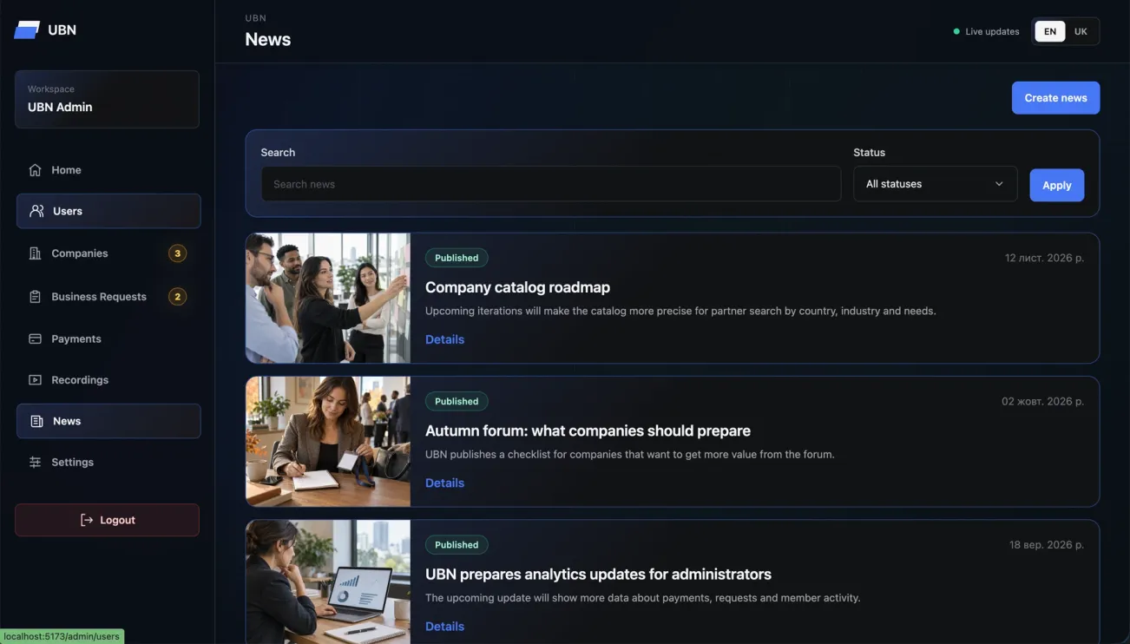Click the News document icon
Viewport: 1130px width, 644px height.
click(36, 421)
